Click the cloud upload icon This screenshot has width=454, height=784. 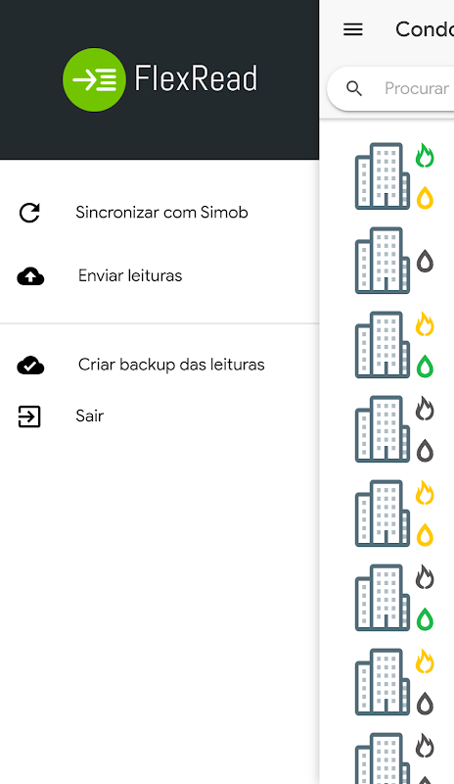click(x=30, y=276)
